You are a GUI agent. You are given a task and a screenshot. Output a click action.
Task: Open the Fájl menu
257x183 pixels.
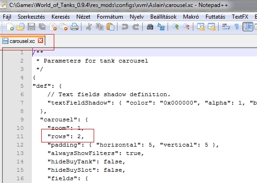(x=7, y=17)
